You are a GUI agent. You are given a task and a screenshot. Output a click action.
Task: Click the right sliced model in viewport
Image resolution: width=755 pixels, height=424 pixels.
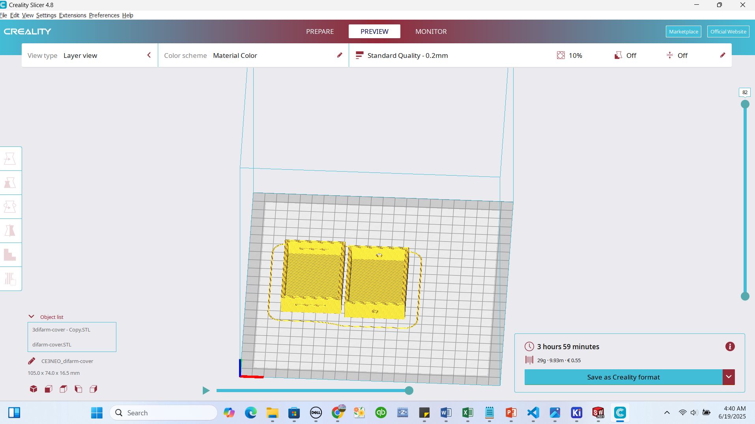tap(377, 282)
